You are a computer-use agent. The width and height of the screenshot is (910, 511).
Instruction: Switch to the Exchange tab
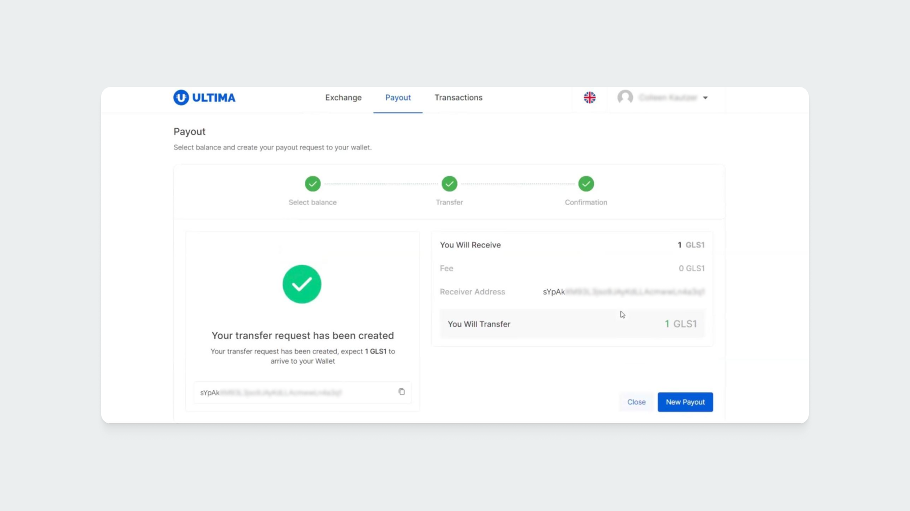coord(343,97)
